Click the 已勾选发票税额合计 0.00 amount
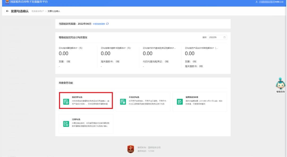 coord(64,53)
